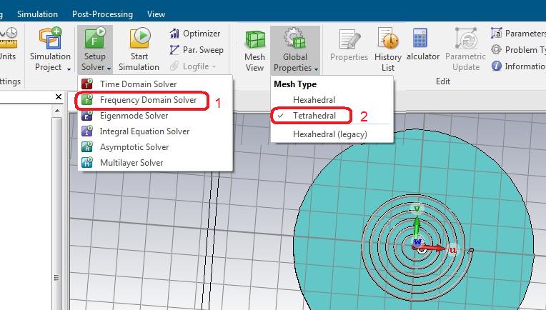
Task: Choose Integral Equation Solver menu entry
Action: 155,131
